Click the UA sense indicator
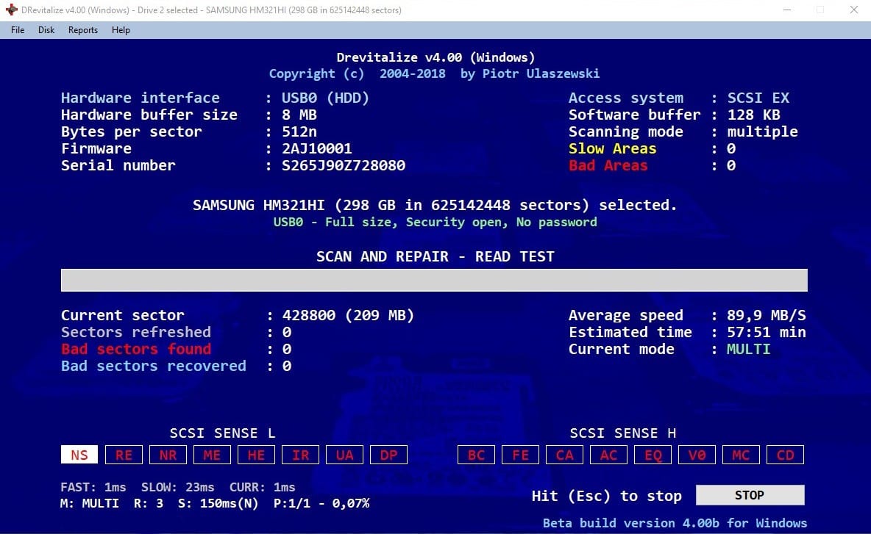The width and height of the screenshot is (871, 534). [x=344, y=455]
